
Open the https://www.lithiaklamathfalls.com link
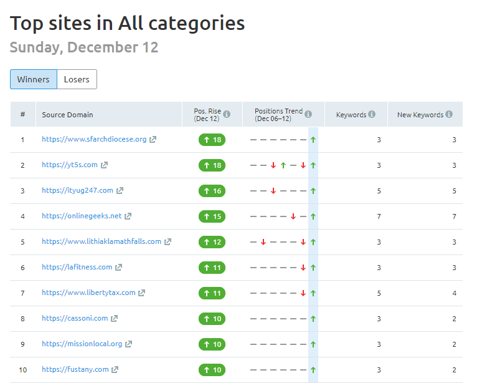click(x=102, y=241)
